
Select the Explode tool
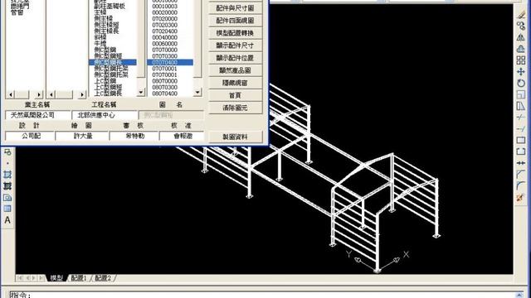521,197
